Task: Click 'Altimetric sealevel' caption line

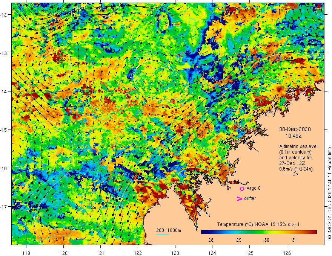Action: [298, 146]
